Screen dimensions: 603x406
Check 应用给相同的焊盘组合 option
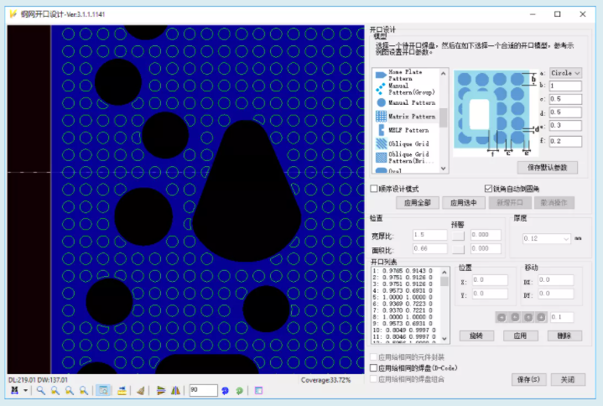click(373, 379)
